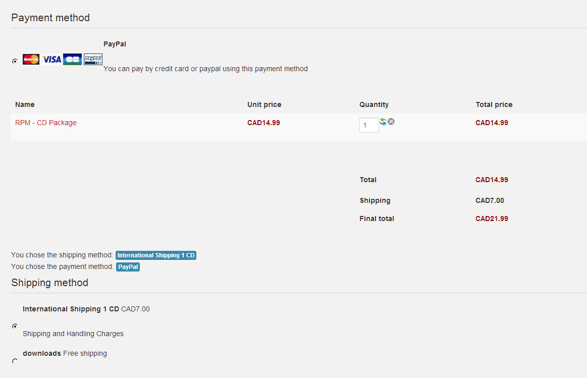Click the International Shipping 1 CD label
Viewport: 587px width, 378px height.
(x=71, y=309)
